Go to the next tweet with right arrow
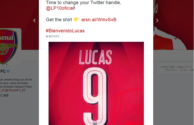The width and height of the screenshot is (194, 125). pos(157,21)
